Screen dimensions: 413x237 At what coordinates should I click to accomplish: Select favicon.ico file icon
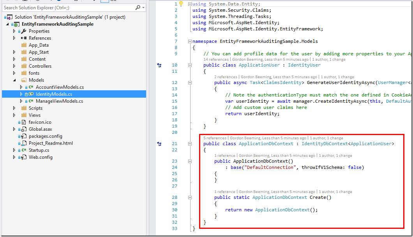click(24, 122)
